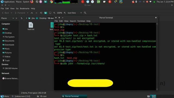The image size is (174, 98).
Task: Switch to vokoscreen 2.5.0 taskbar entry
Action: 21,96
